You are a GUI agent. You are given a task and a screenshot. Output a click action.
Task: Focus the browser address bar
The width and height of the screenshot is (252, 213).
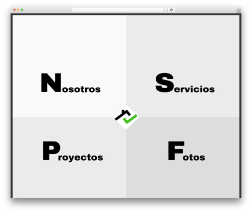(x=119, y=10)
